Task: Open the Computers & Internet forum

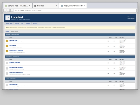Action: coord(16,51)
